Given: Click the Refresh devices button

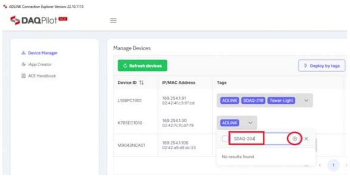Looking at the screenshot, I should [142, 65].
